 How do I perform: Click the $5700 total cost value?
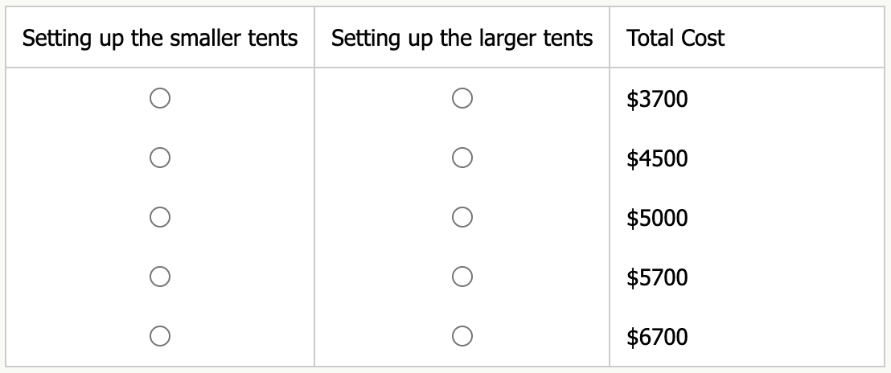657,278
